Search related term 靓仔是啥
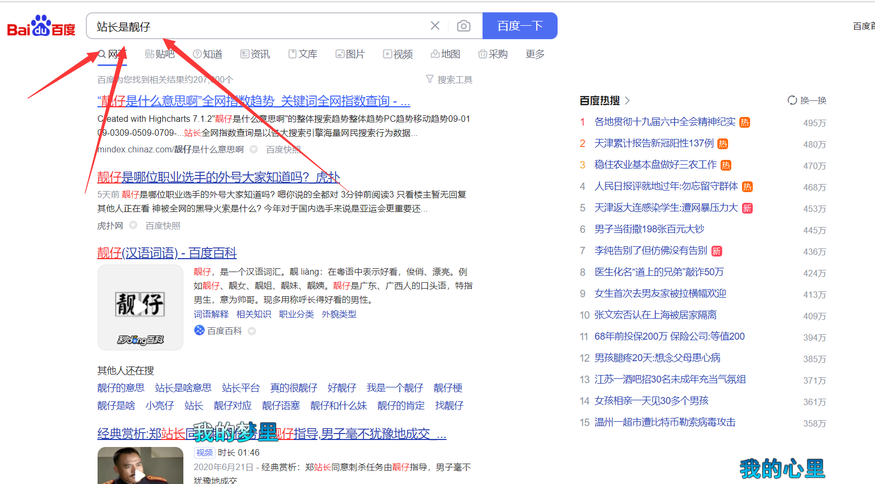 [x=116, y=406]
